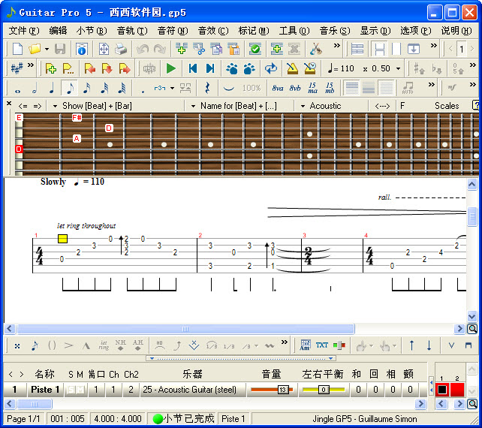Screen dimensions: 482x428
Task: Jump to the first bar
Action: [x=193, y=68]
